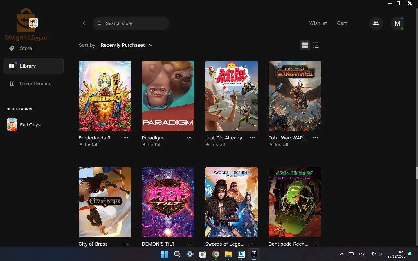This screenshot has width=418, height=261.
Task: Open Windows Start menu
Action: (x=164, y=254)
